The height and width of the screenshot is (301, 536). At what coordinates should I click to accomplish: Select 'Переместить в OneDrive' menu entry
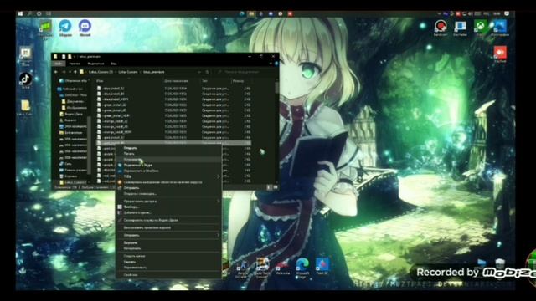coord(169,171)
